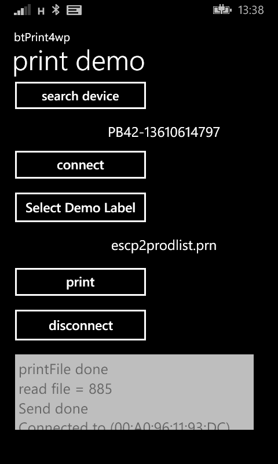
Task: Tap the btPrint4wp app name header
Action: pyautogui.click(x=42, y=38)
